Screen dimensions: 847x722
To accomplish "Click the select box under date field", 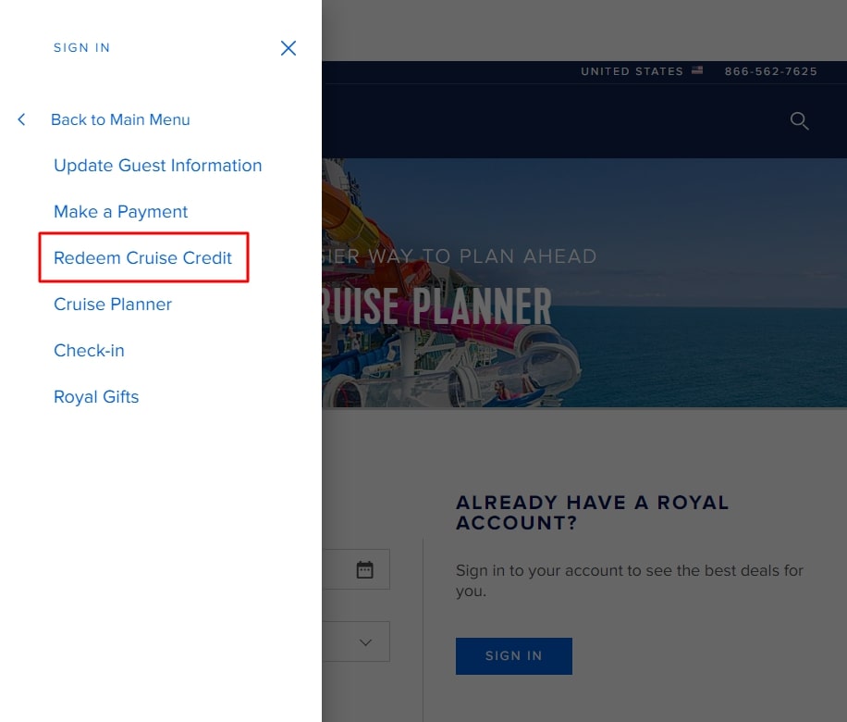I will [x=356, y=641].
